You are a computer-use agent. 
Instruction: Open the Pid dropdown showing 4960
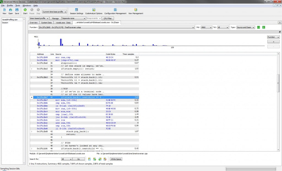[x=206, y=27]
